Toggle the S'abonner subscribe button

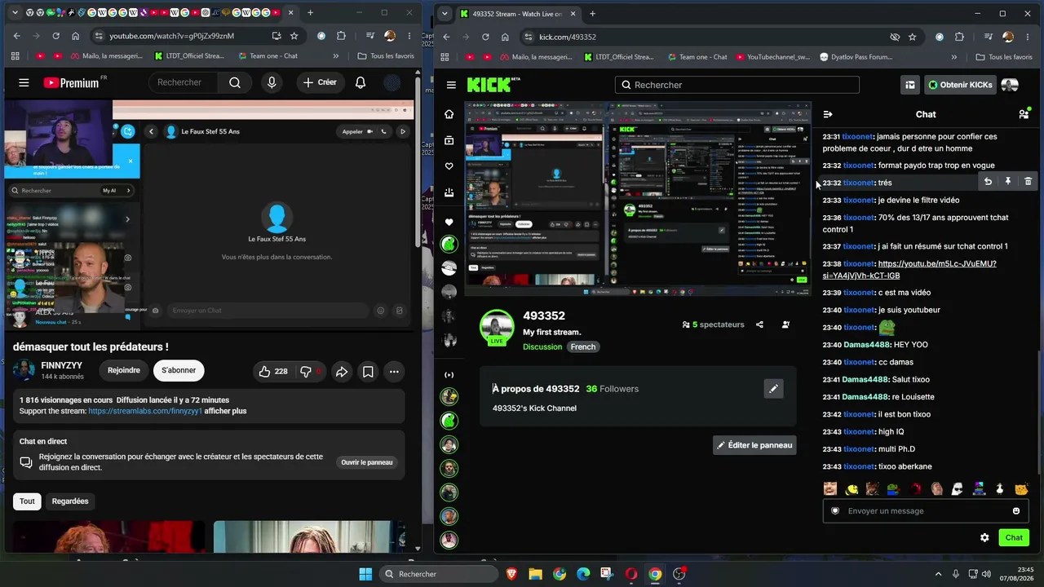tap(179, 370)
